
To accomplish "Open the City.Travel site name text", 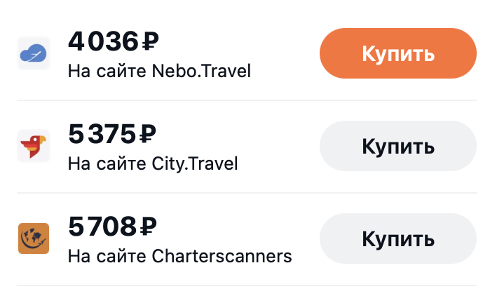I will point(195,163).
